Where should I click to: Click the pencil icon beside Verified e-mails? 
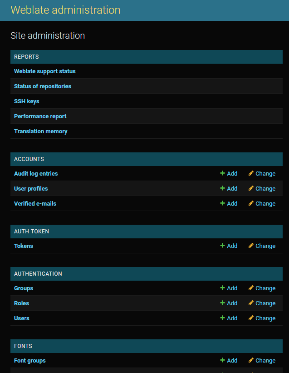coord(250,203)
